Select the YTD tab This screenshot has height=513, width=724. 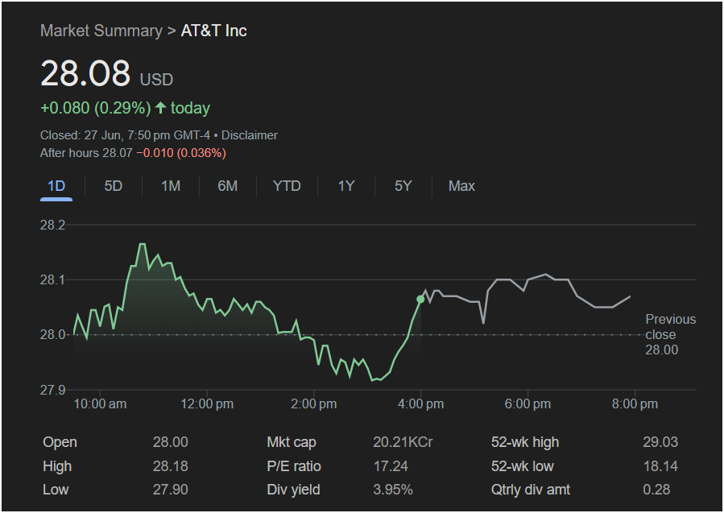(x=287, y=186)
